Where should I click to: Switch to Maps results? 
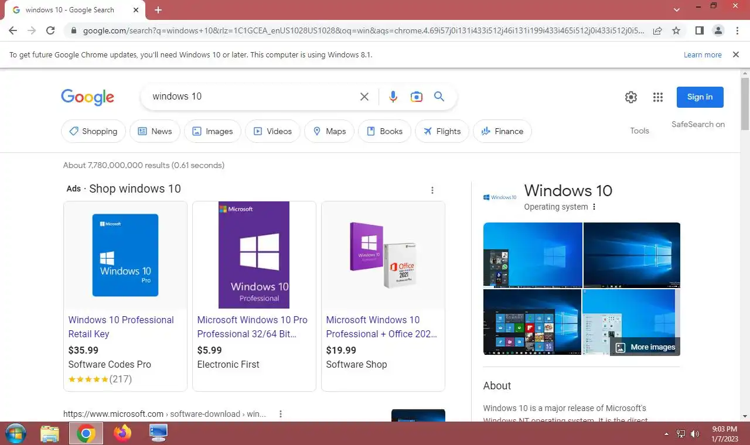tap(329, 131)
